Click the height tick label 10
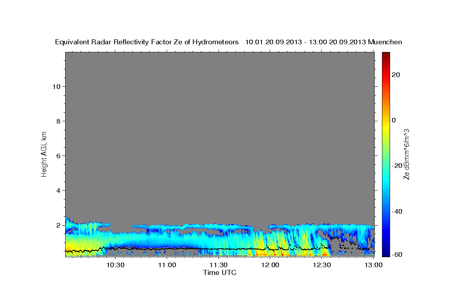 (x=56, y=87)
